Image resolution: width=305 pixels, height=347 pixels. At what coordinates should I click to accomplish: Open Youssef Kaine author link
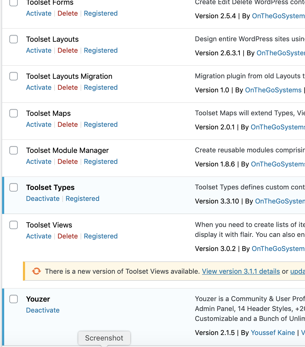273,333
